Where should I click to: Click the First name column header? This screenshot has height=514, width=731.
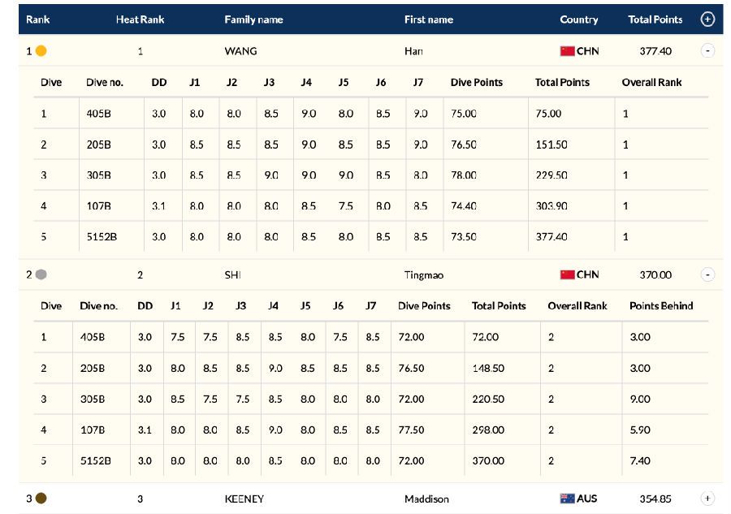(x=428, y=19)
